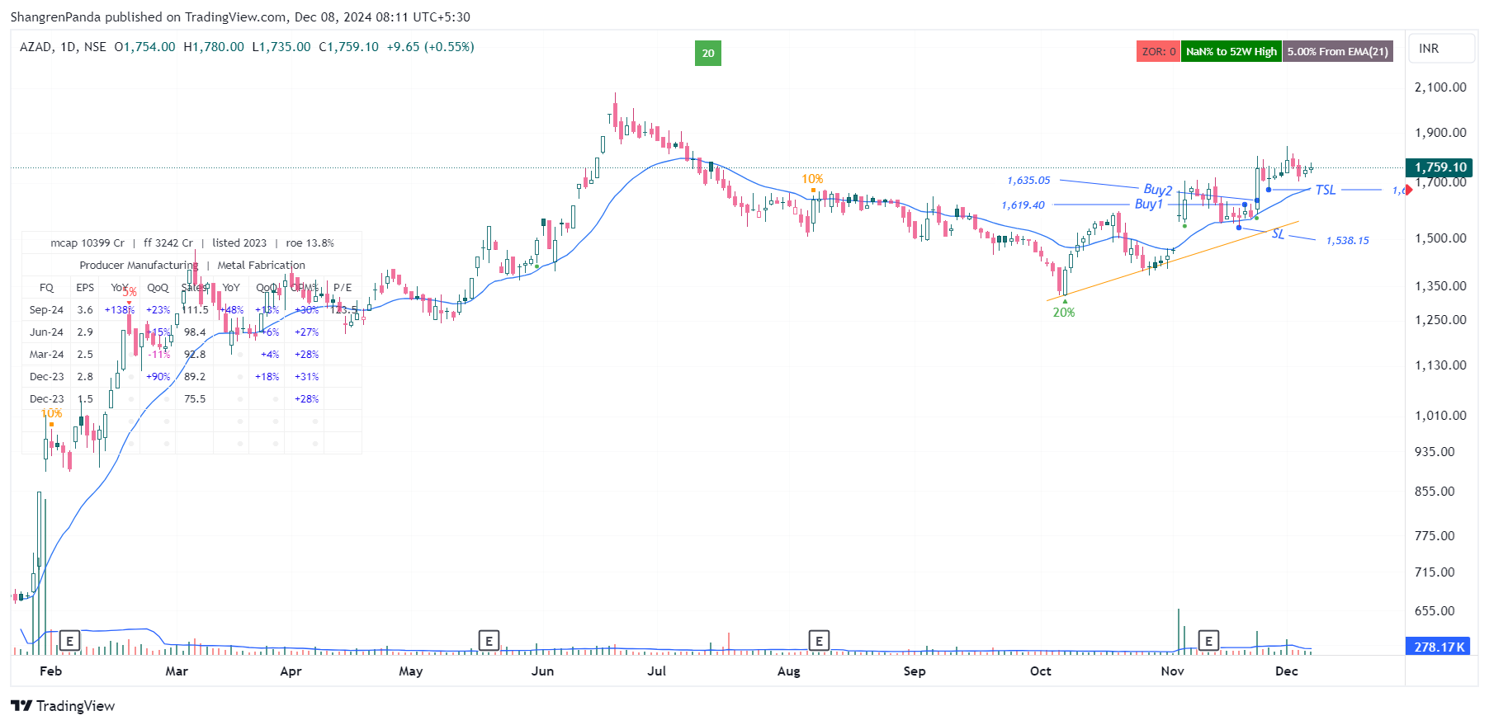
Task: Click the orange 10% label near August
Action: pyautogui.click(x=812, y=179)
